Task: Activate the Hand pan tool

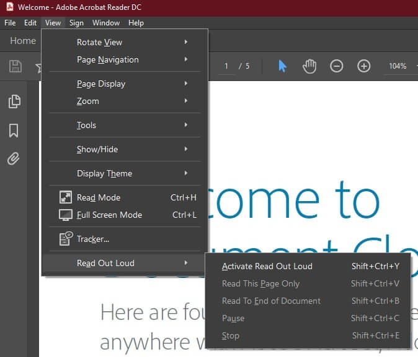Action: click(x=309, y=66)
